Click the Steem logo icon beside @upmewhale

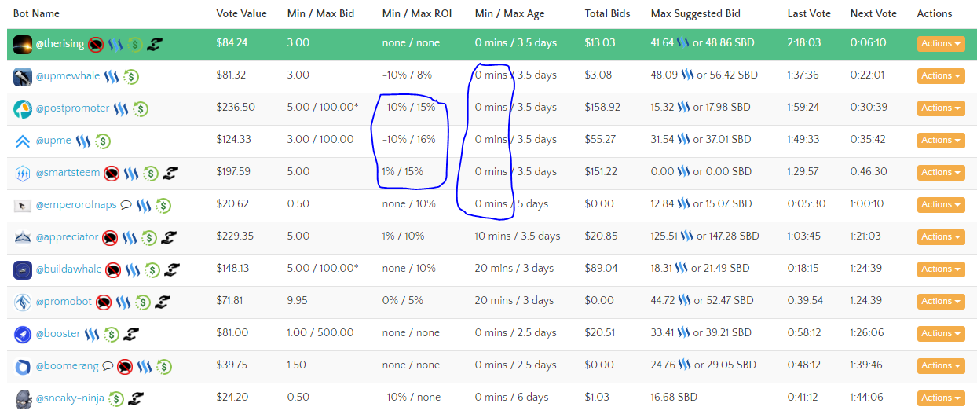111,77
